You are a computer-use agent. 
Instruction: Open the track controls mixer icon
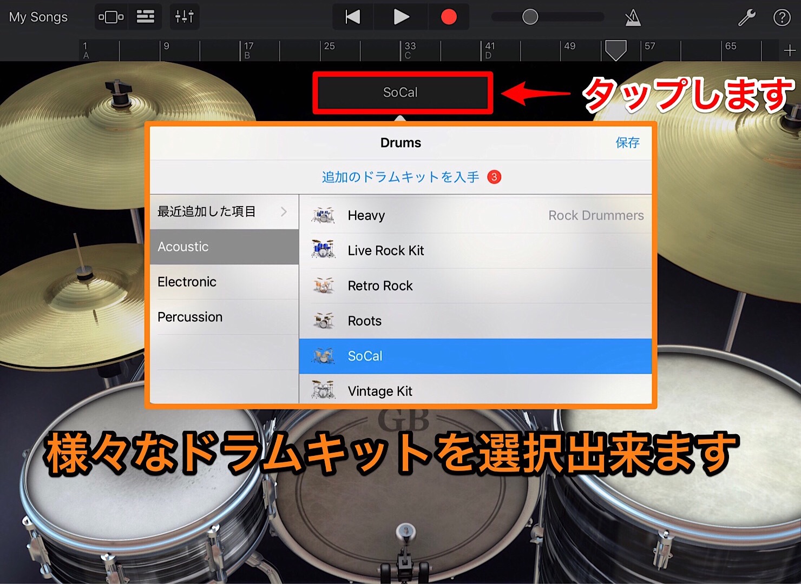185,17
